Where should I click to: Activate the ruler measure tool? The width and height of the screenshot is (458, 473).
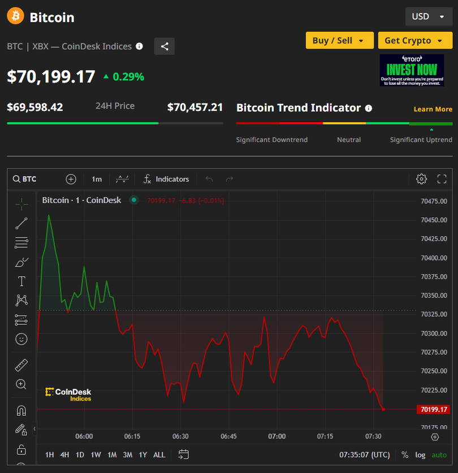21,365
